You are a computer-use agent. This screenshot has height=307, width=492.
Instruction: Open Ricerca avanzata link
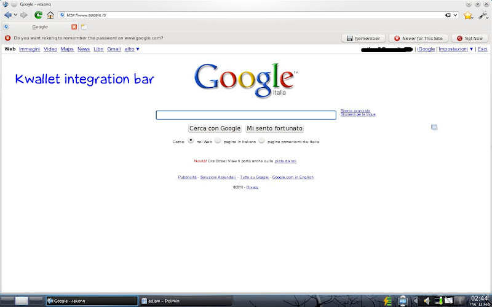pos(355,111)
